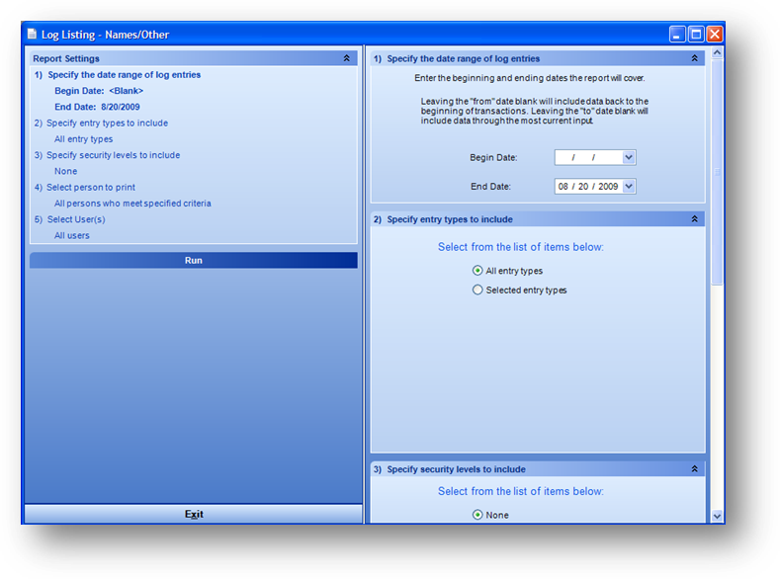
Task: Maximize the Log Listing window
Action: (696, 34)
